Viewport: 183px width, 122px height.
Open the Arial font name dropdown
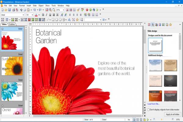tap(23, 15)
